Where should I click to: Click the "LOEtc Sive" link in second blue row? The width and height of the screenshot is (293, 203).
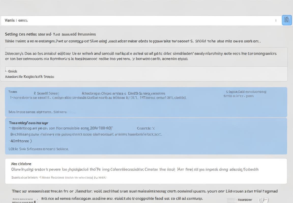point(38,149)
